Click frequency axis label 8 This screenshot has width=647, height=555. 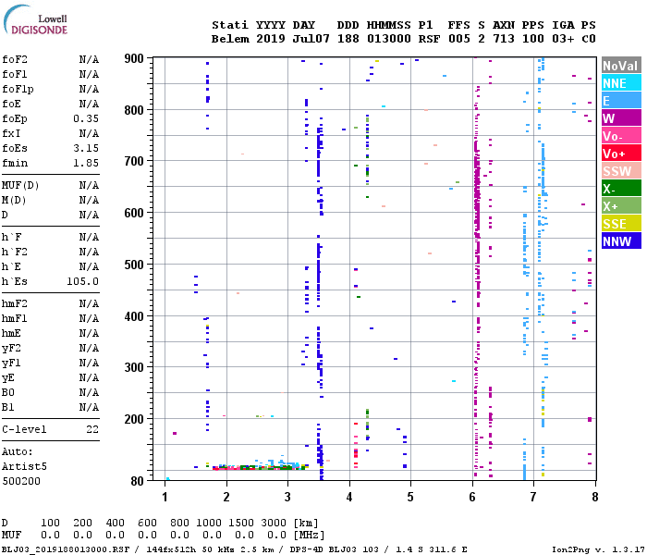pos(594,497)
